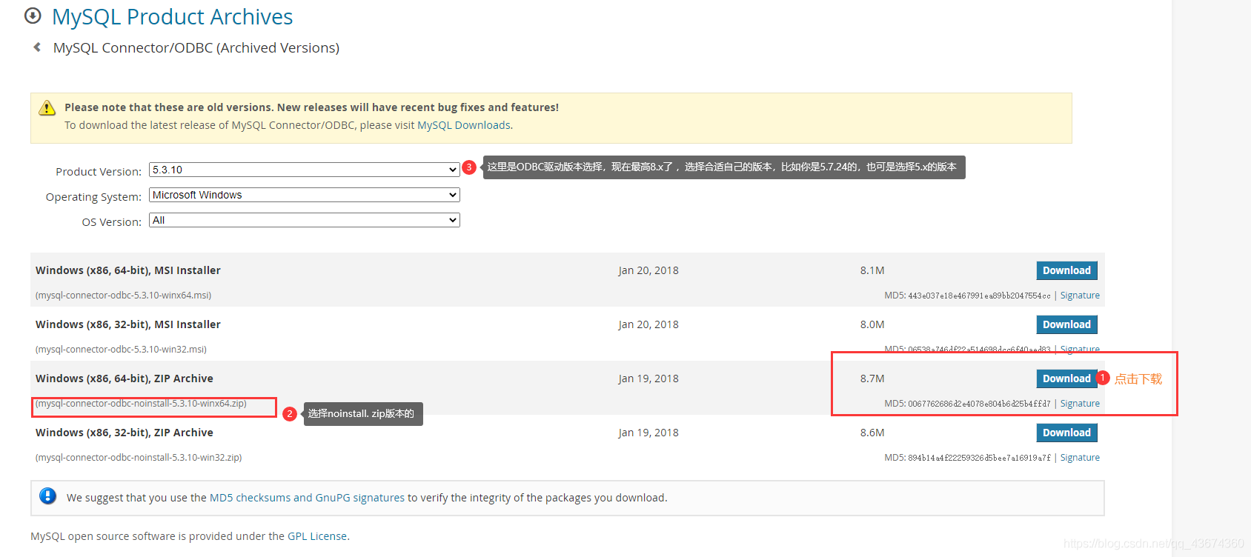Screen dimensions: 1251x557
Task: Open Signature link for winx64.msi
Action: (x=1080, y=296)
